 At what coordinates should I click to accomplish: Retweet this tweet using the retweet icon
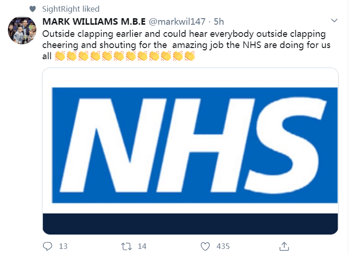(x=126, y=246)
